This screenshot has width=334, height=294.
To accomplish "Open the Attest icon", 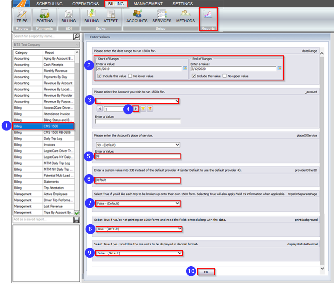I will (x=110, y=16).
